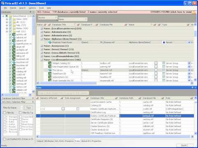Click the Financial Team Room database icon
Viewport: 198px width, 148px height.
coord(50,42)
